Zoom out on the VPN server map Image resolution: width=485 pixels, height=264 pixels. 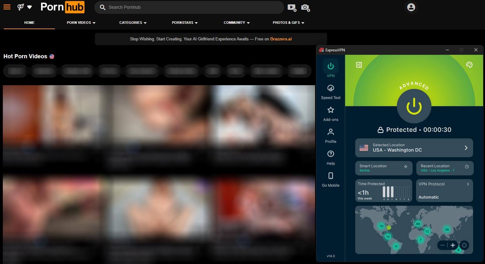[442, 245]
